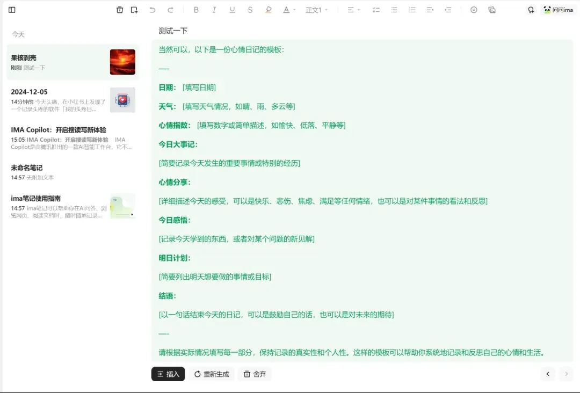Toggle the sidebar panel visibility
The width and height of the screenshot is (580, 393).
tap(12, 10)
